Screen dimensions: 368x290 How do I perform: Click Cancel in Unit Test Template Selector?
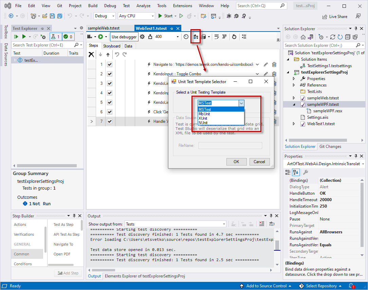(x=259, y=162)
